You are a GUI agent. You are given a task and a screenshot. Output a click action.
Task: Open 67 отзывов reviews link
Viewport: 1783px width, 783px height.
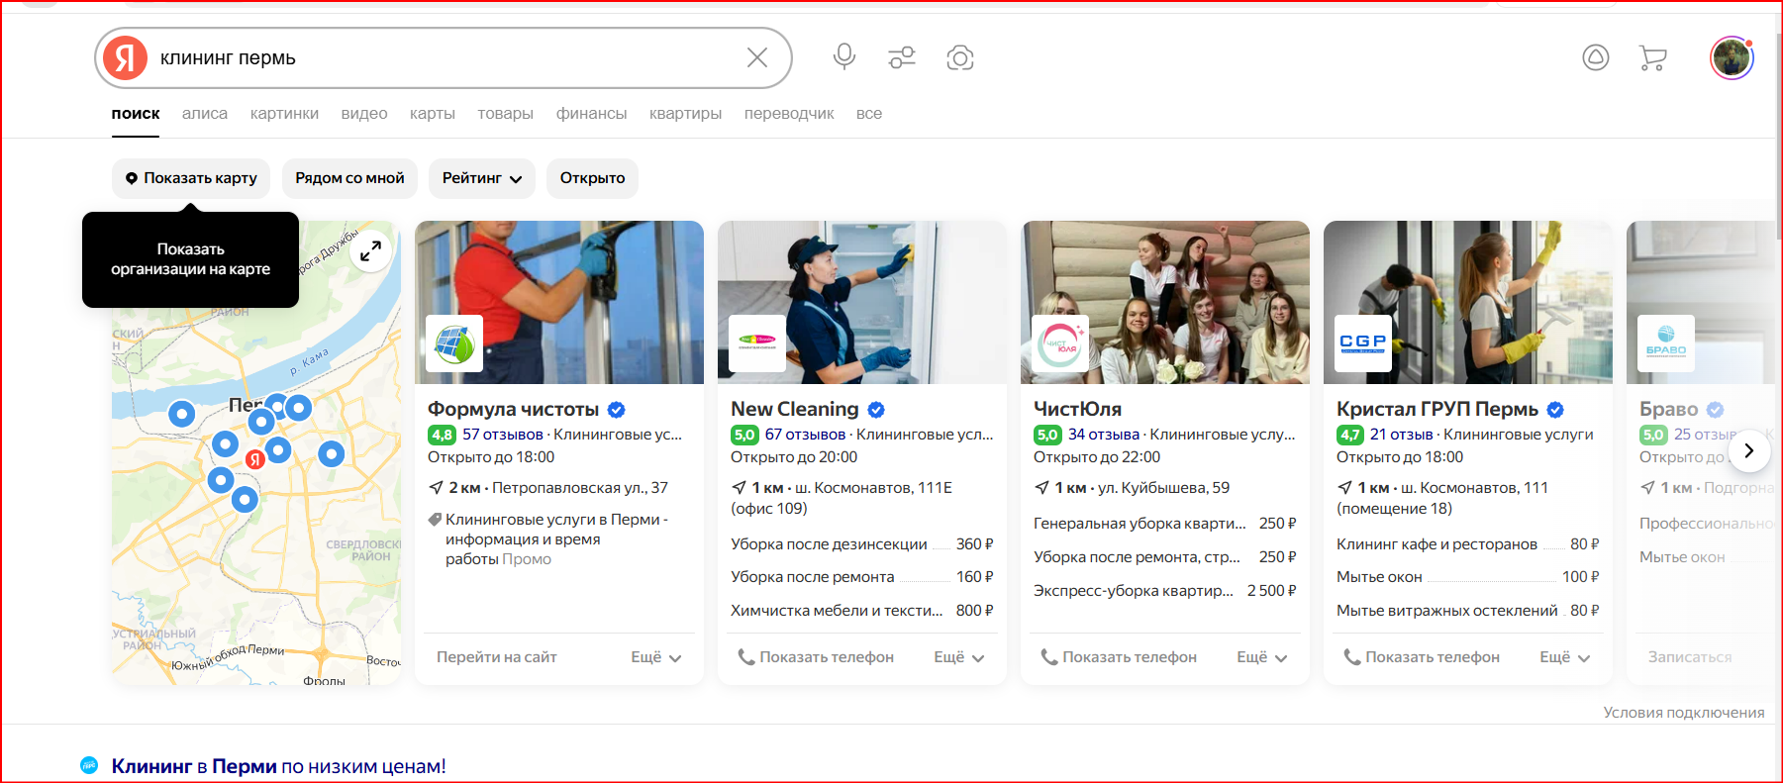tap(806, 435)
